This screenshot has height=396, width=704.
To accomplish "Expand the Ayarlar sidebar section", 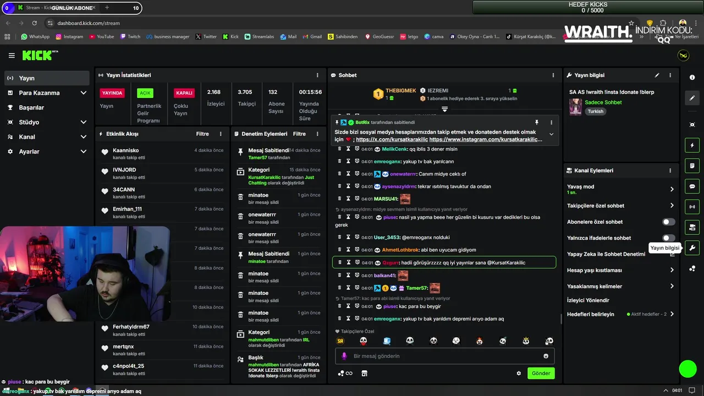I will pos(84,151).
